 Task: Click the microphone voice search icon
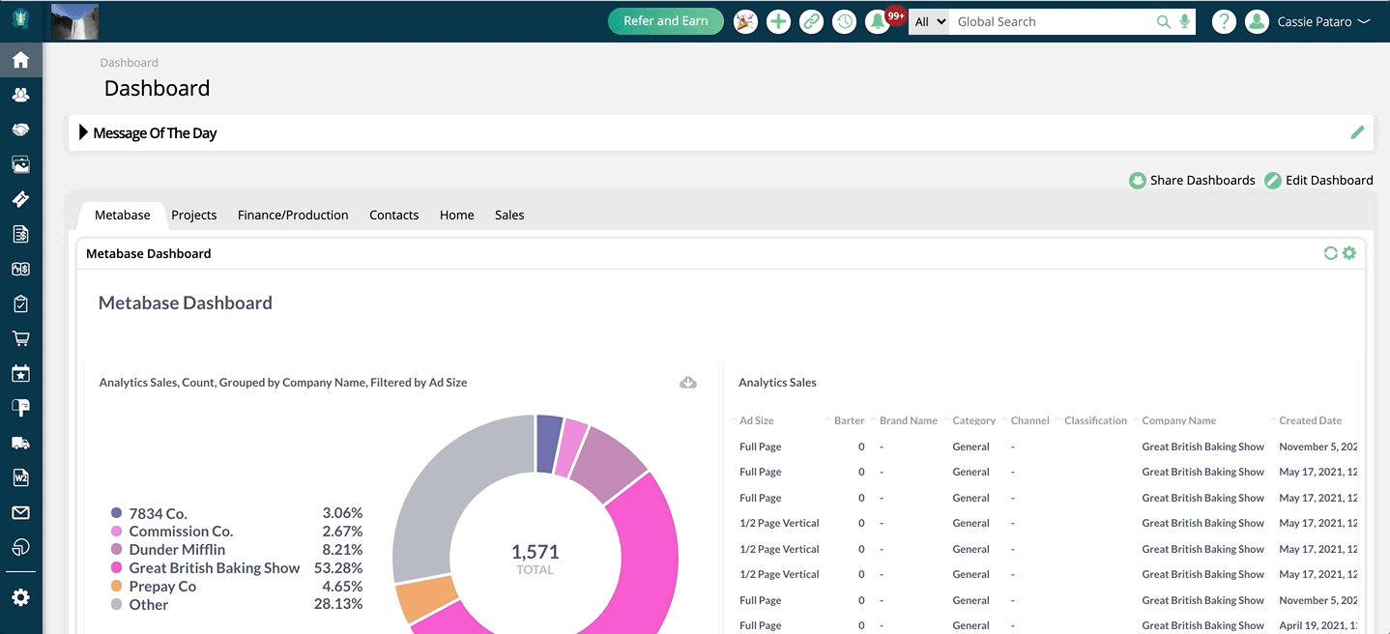[1185, 21]
